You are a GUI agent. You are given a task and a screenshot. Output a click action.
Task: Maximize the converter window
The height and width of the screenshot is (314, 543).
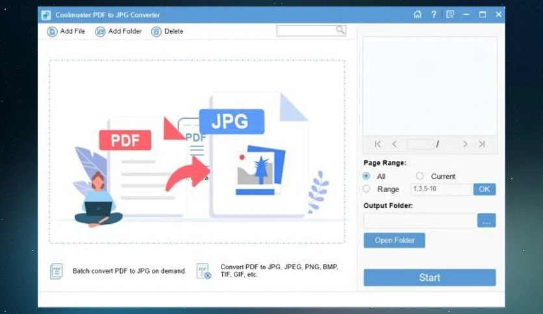[x=483, y=14]
